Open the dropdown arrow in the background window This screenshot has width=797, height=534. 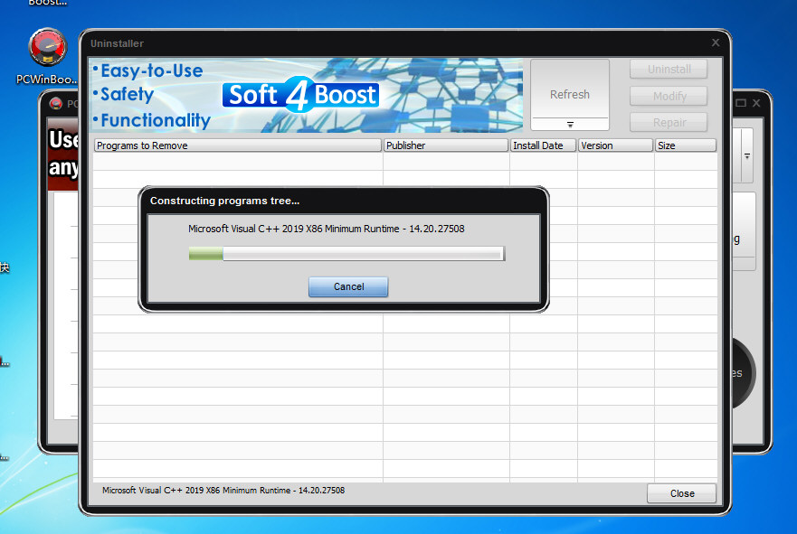(x=747, y=155)
